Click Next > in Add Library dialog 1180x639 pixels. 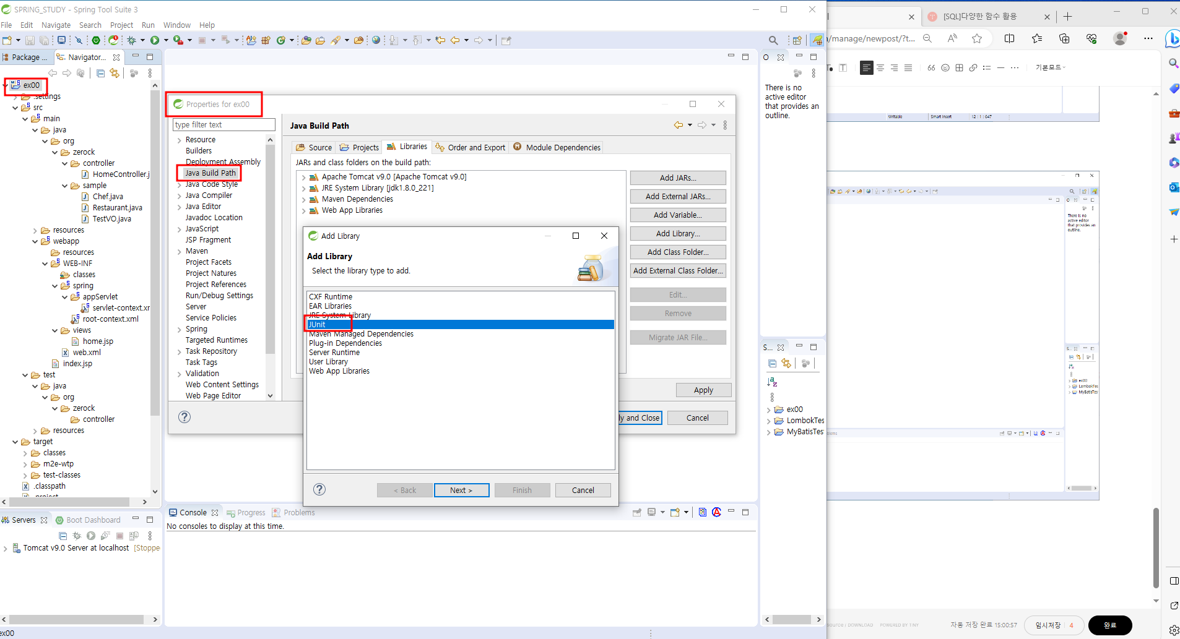pos(461,490)
